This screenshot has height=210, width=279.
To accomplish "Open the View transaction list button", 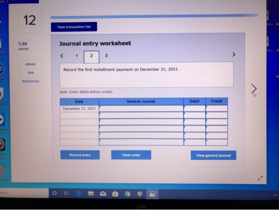I will point(74,27).
